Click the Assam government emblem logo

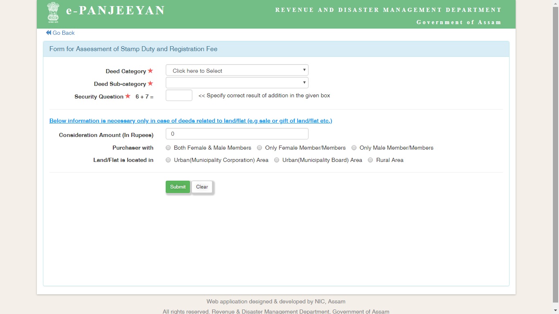click(53, 12)
